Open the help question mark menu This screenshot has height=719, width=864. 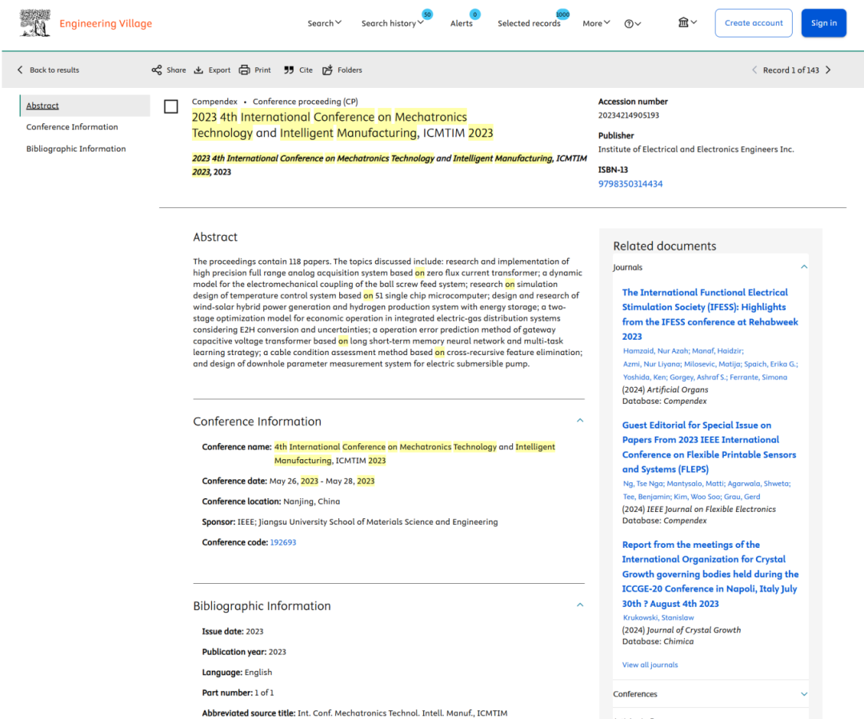(x=632, y=24)
